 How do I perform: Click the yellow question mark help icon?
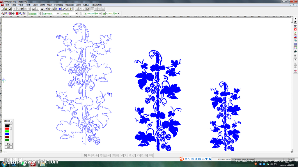(71, 9)
